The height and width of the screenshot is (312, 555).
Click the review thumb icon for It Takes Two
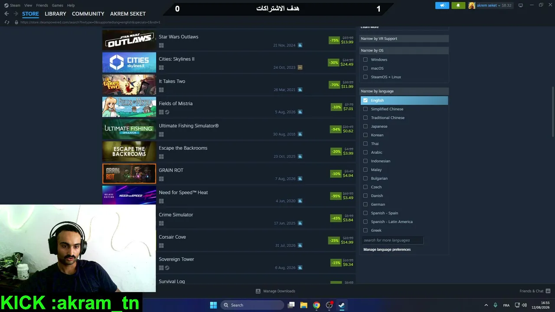point(300,90)
